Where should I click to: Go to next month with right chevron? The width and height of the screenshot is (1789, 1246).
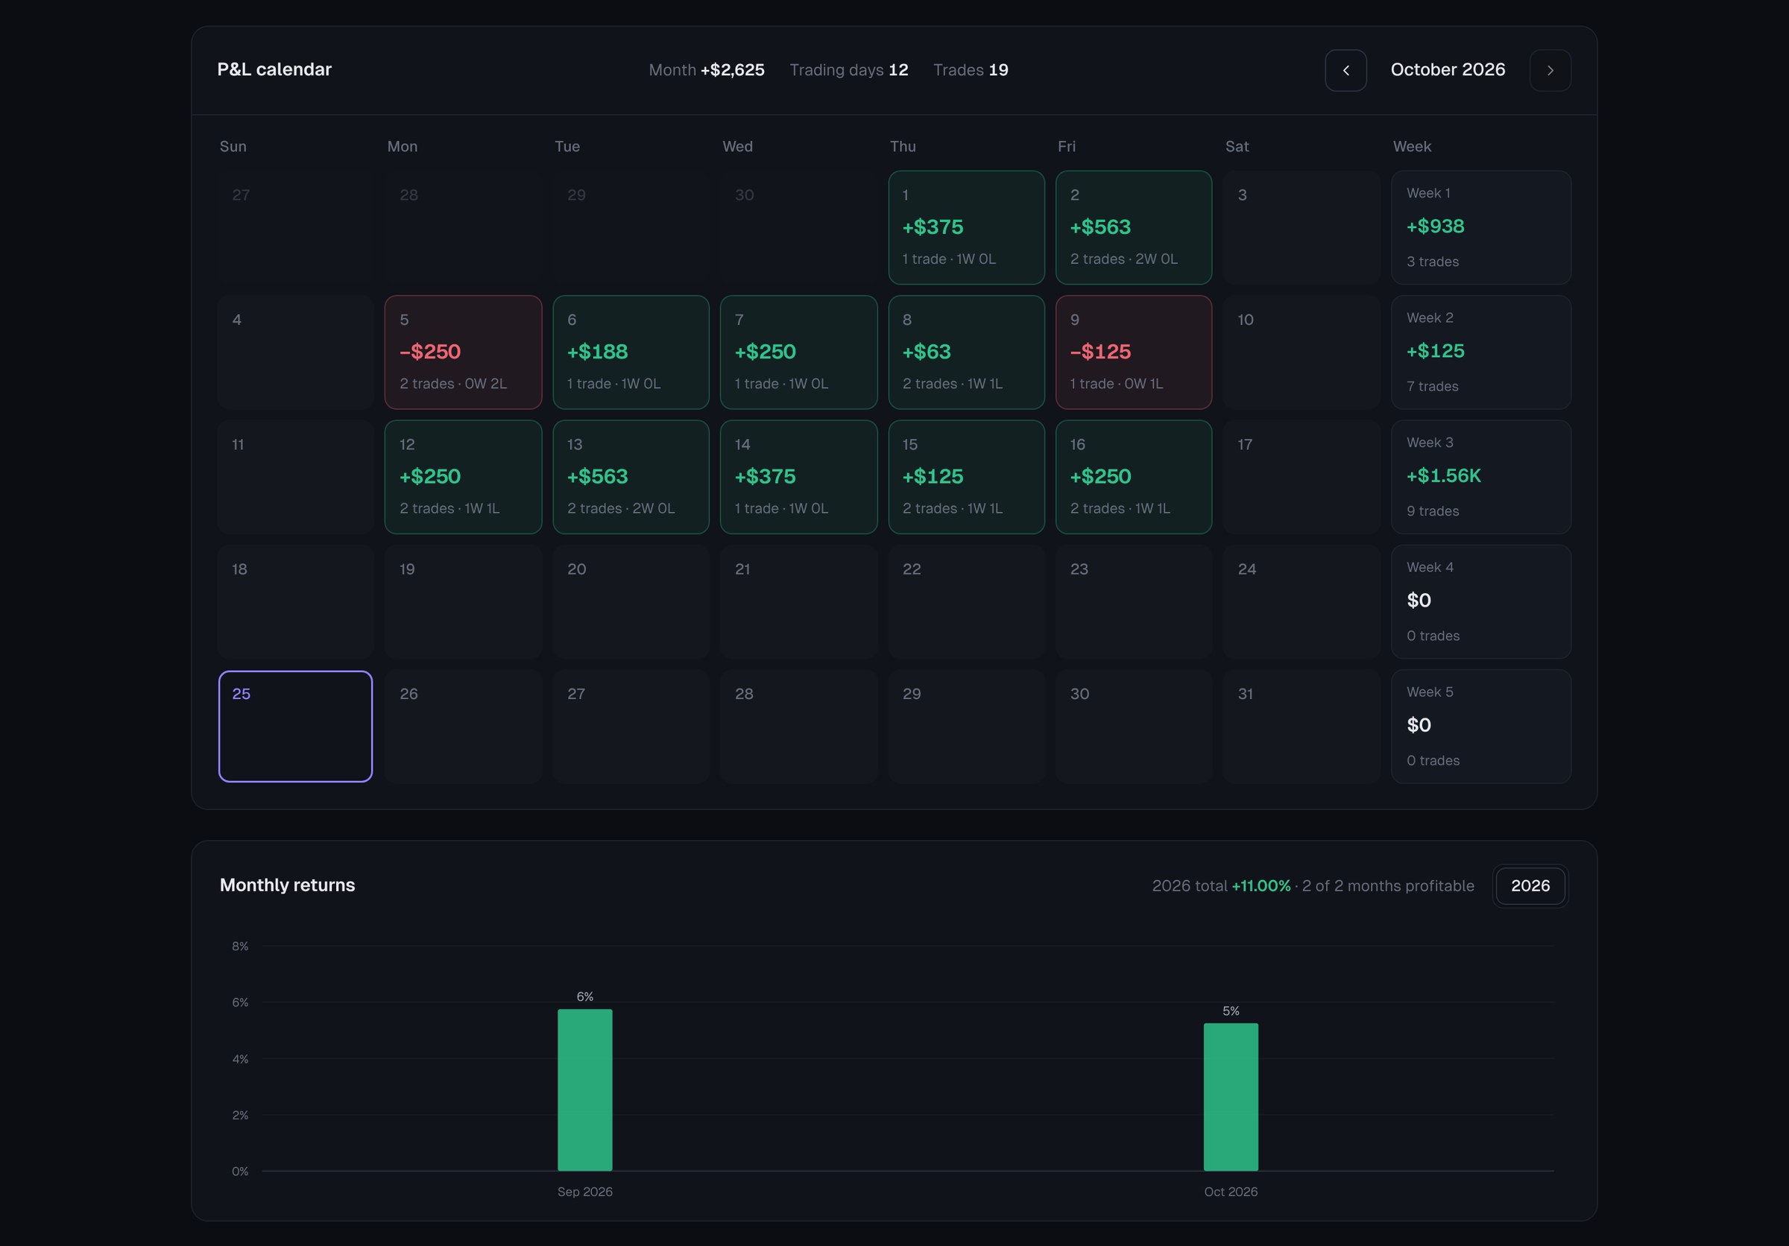coord(1550,70)
